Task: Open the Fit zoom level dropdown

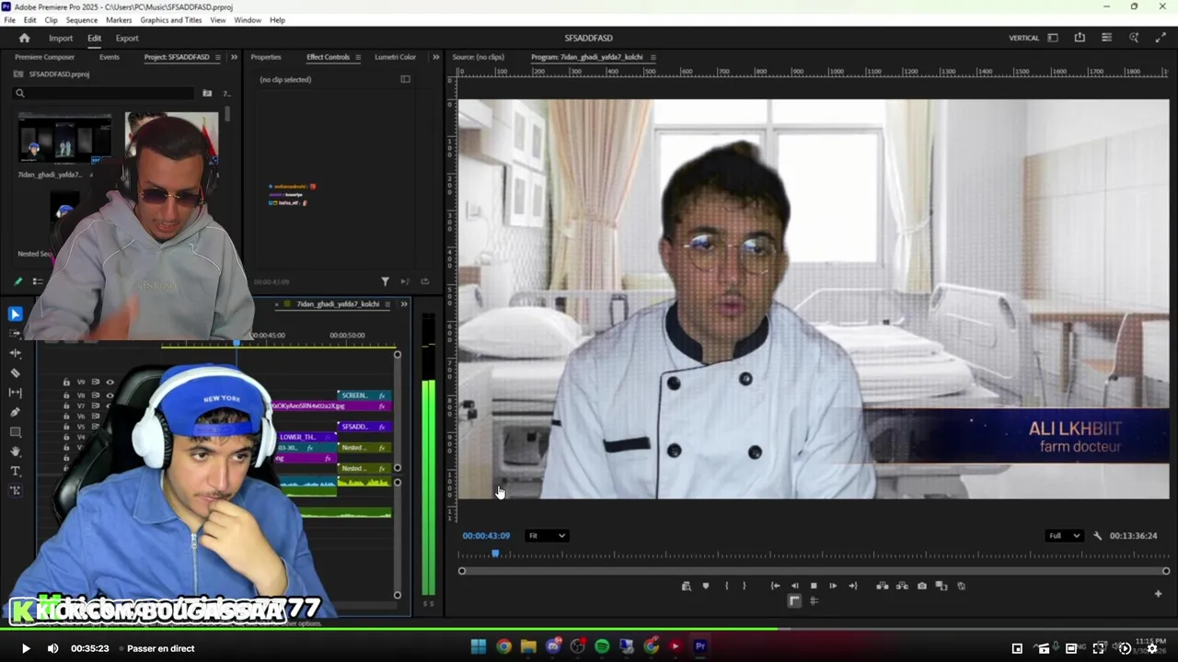Action: pos(547,535)
